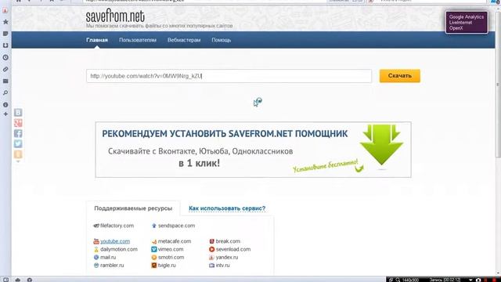The image size is (501, 282).
Task: Open the smotri.com link
Action: (x=171, y=257)
